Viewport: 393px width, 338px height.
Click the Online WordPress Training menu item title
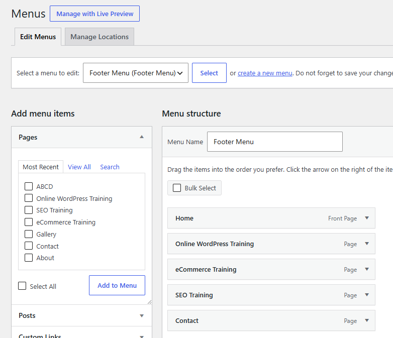click(215, 244)
